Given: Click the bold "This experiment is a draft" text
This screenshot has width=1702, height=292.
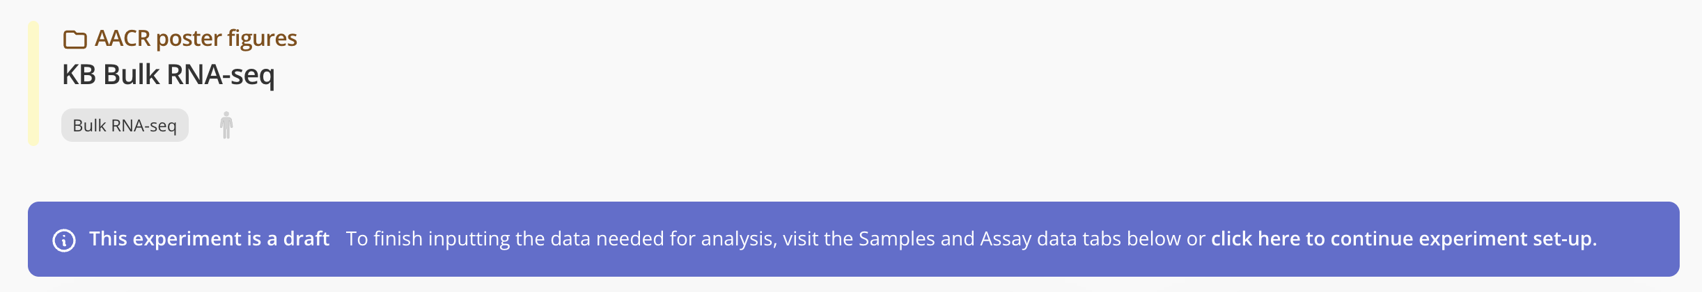Looking at the screenshot, I should click(x=209, y=239).
